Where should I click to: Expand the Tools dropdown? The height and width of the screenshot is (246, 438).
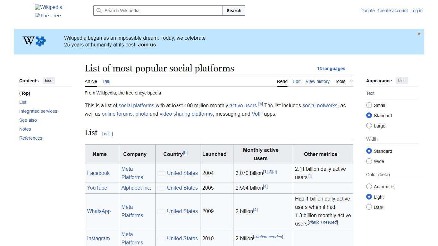click(x=344, y=81)
